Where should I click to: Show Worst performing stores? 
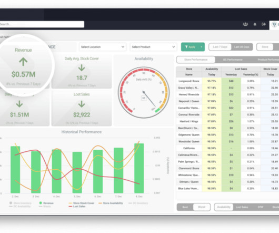pos(202,207)
